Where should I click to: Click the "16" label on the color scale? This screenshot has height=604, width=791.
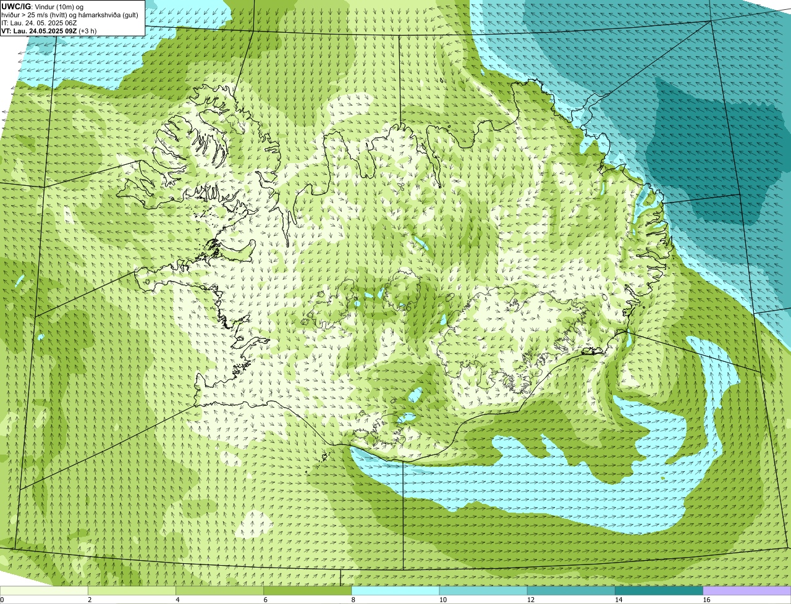pos(706,600)
